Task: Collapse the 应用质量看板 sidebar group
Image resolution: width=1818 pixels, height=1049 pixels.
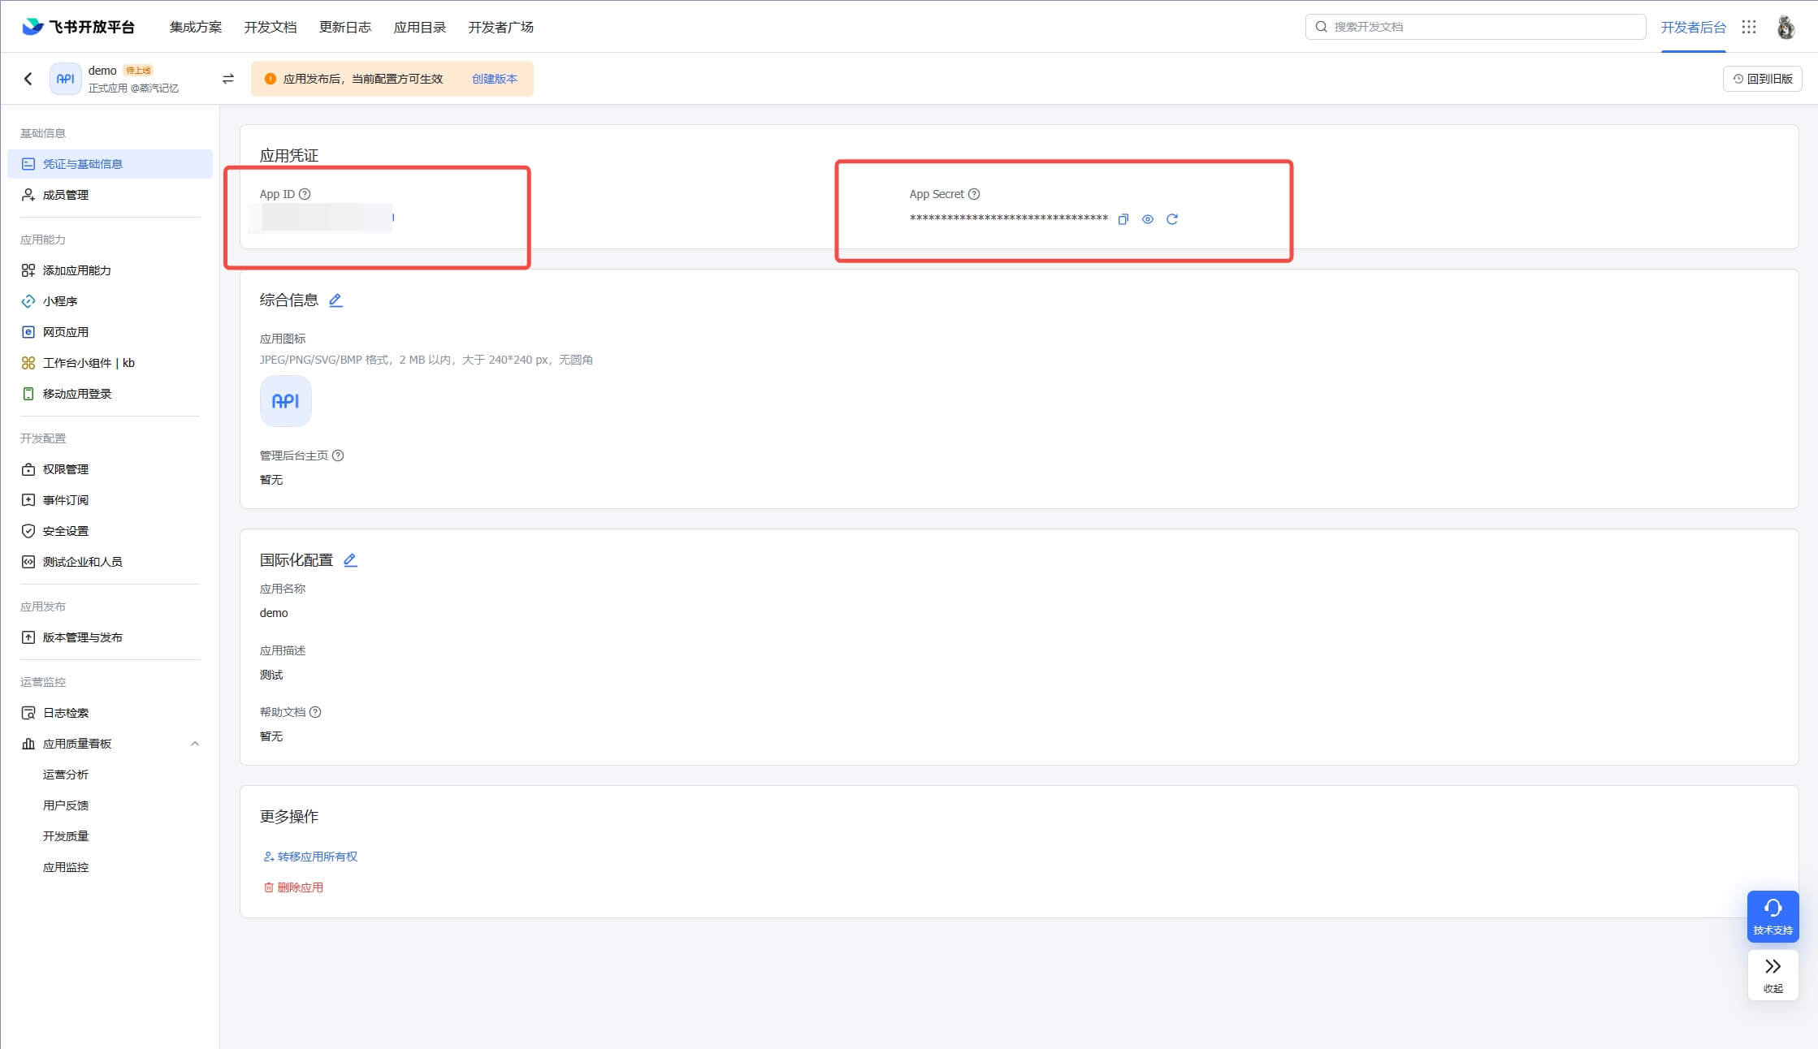Action: [194, 744]
